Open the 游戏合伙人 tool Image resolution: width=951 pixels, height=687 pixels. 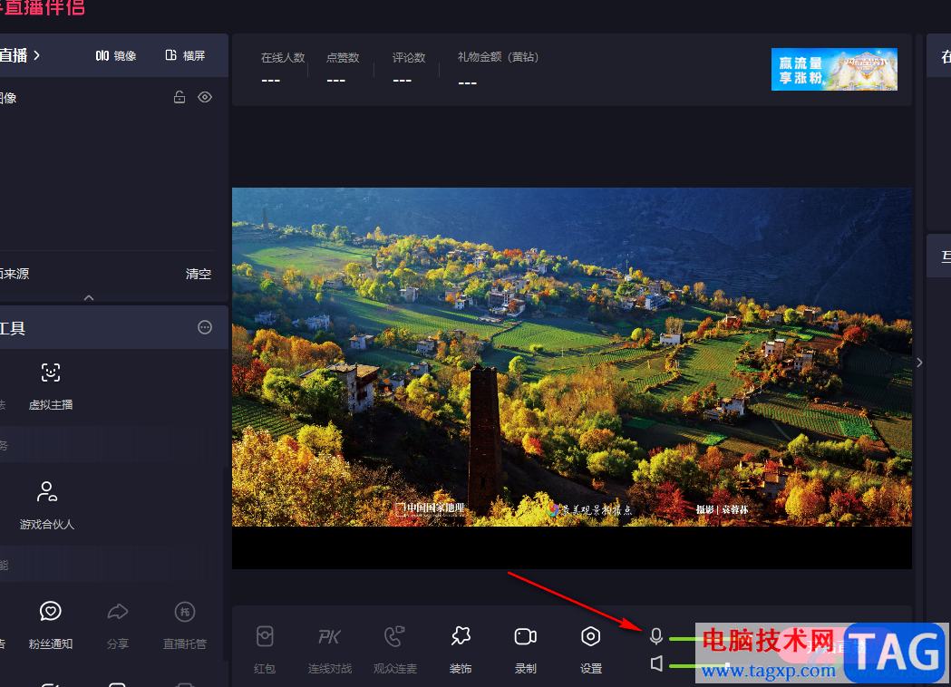pos(47,506)
